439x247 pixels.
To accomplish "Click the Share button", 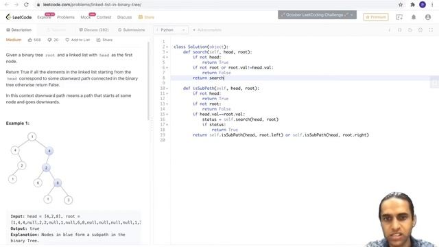I will pyautogui.click(x=104, y=40).
